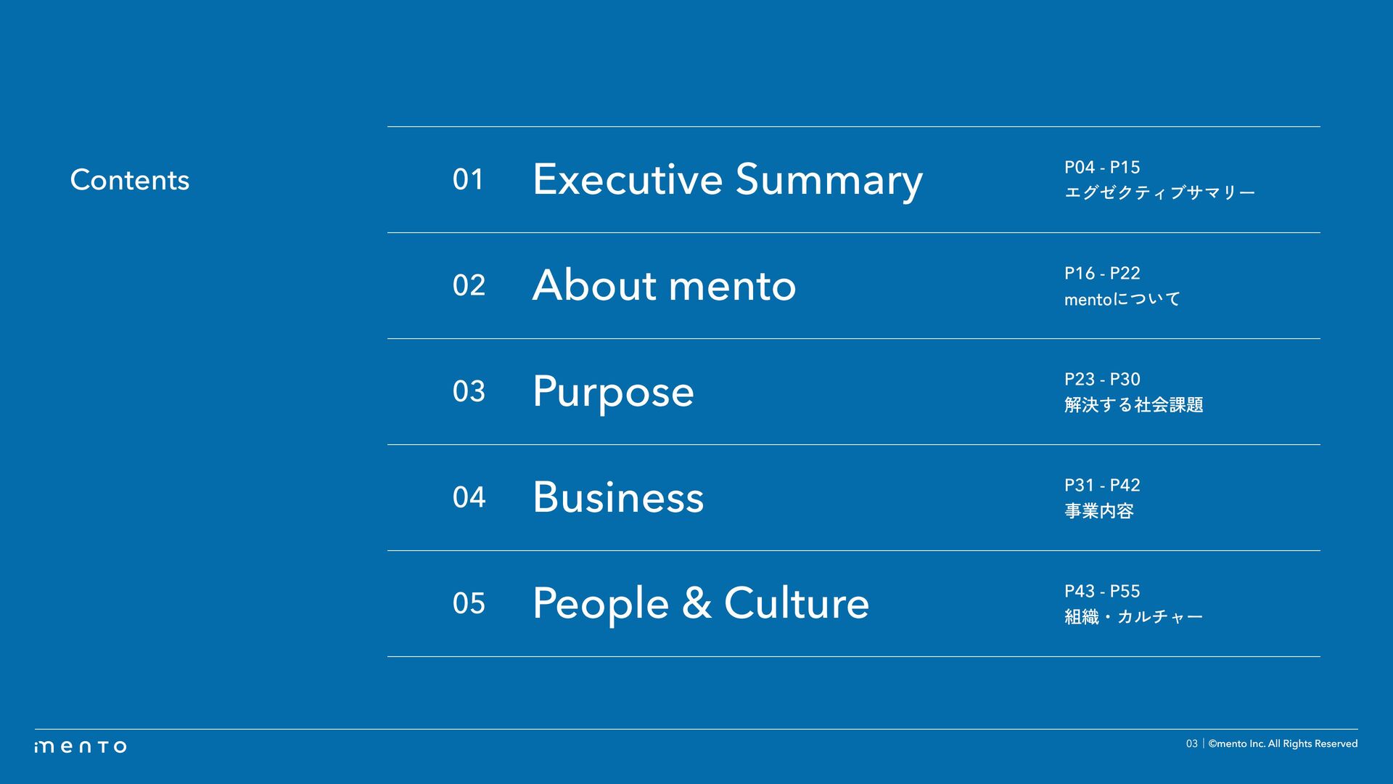
Task: Click the Contents heading
Action: coord(130,180)
